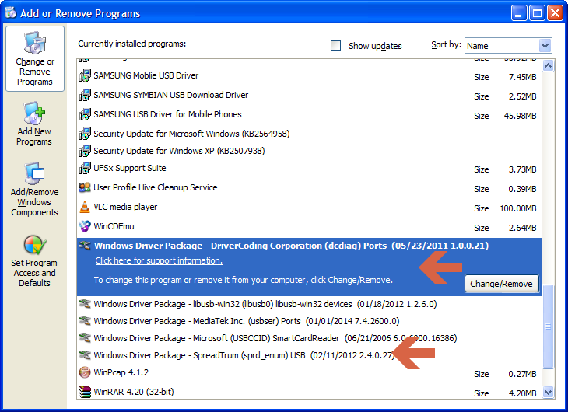Minimize the Add or Remove Programs window
Screen dimensions: 568x412
[x=519, y=13]
